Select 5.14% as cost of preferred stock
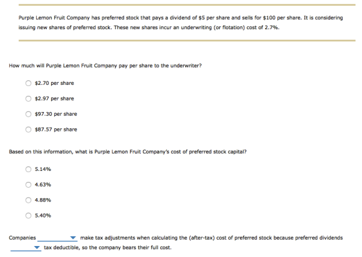Image resolution: width=362 pixels, height=257 pixels. coord(28,170)
